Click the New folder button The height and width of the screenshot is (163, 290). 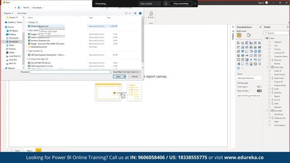pyautogui.click(x=22, y=13)
